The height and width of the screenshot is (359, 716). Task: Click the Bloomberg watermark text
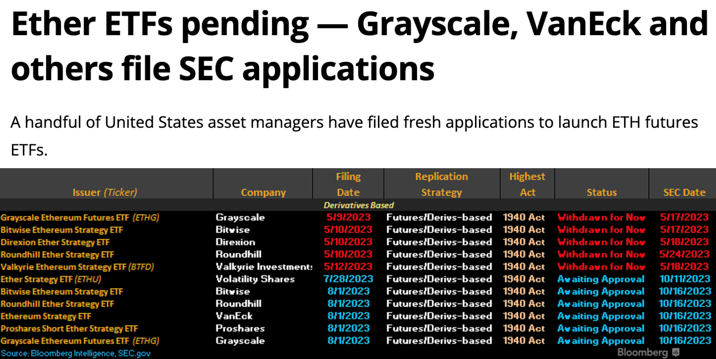(x=642, y=352)
